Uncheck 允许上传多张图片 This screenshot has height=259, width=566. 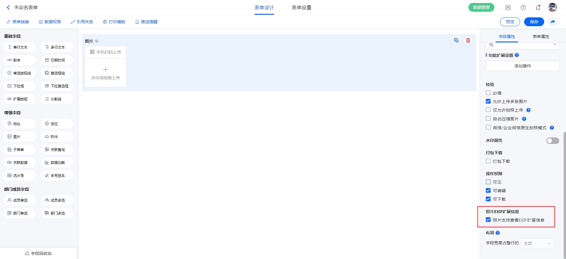click(488, 101)
